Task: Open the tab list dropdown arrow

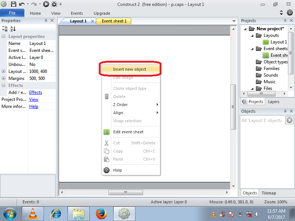Action: (x=234, y=21)
